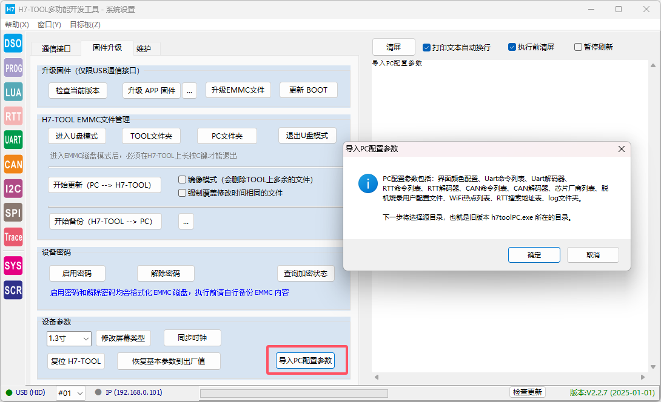Switch to the 维护 tab
This screenshot has height=402, width=661.
(x=144, y=49)
